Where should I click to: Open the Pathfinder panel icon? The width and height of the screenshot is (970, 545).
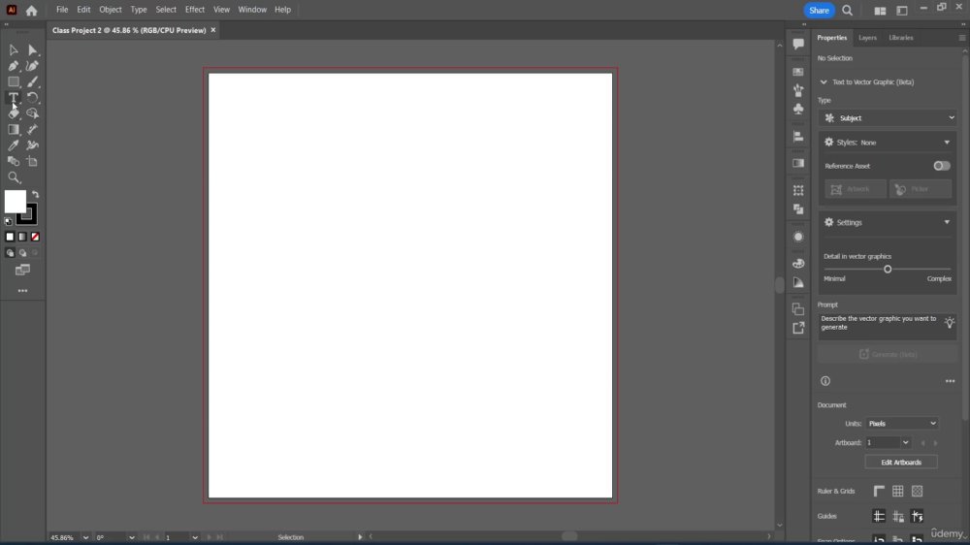(x=798, y=209)
